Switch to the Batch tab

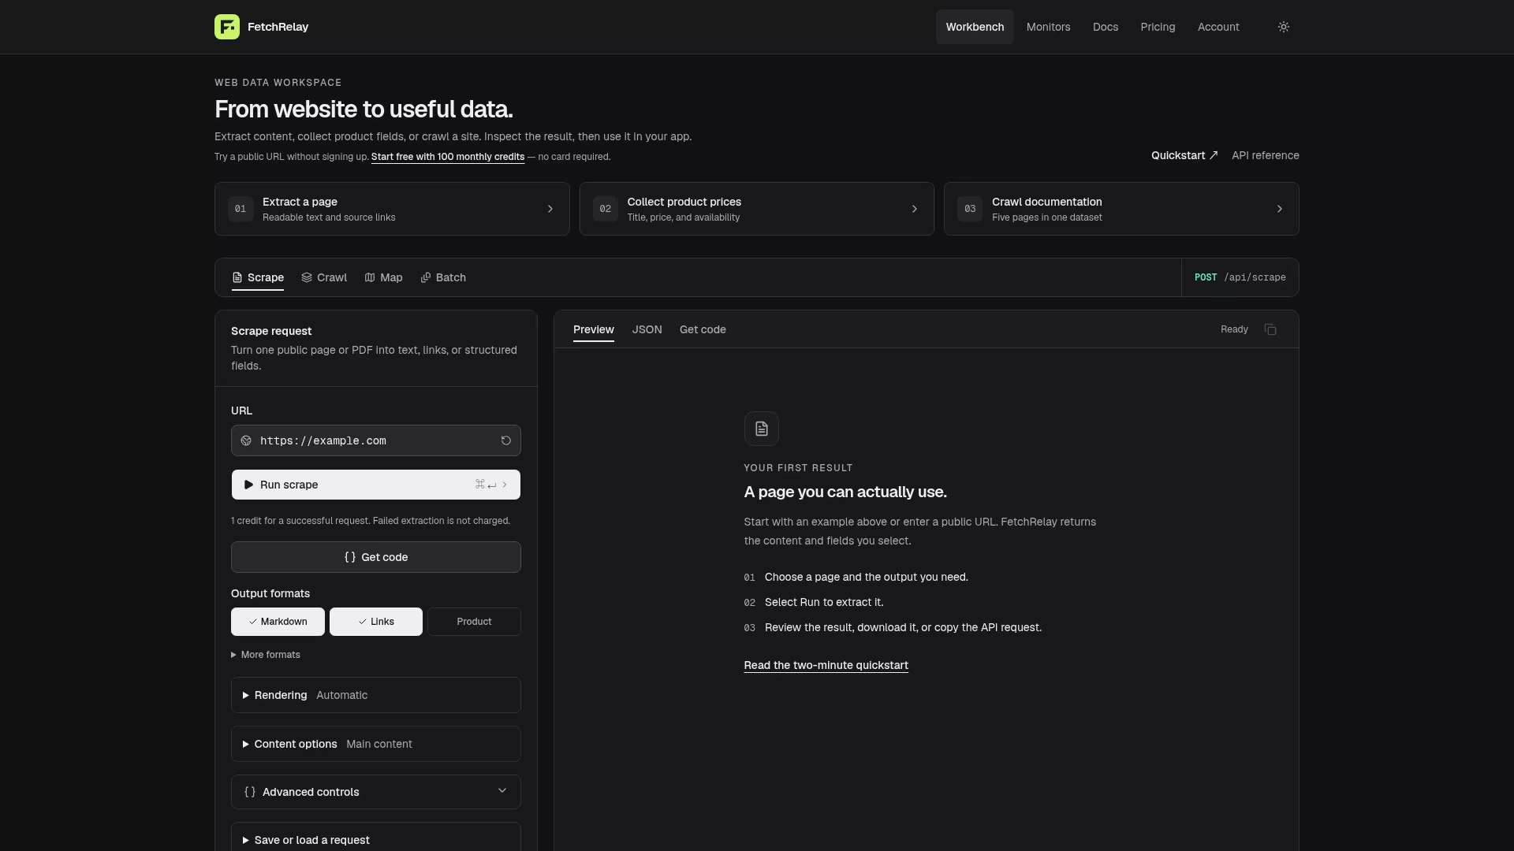pos(443,277)
